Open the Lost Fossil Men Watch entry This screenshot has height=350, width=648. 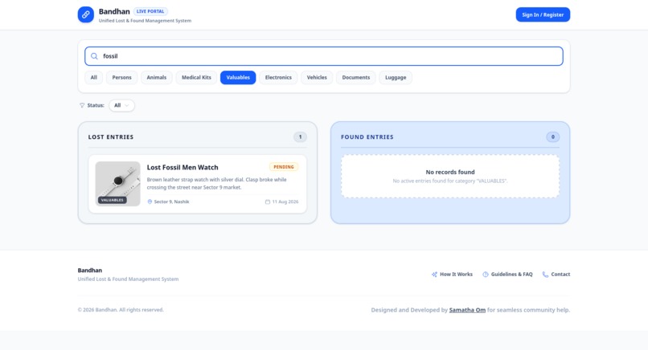(198, 184)
